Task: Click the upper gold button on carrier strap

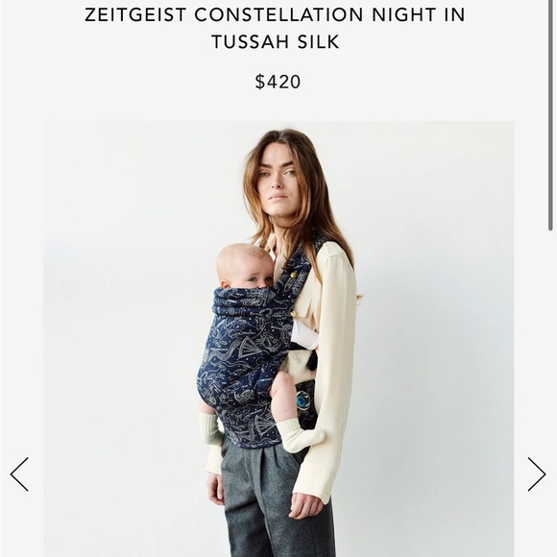Action: (294, 275)
